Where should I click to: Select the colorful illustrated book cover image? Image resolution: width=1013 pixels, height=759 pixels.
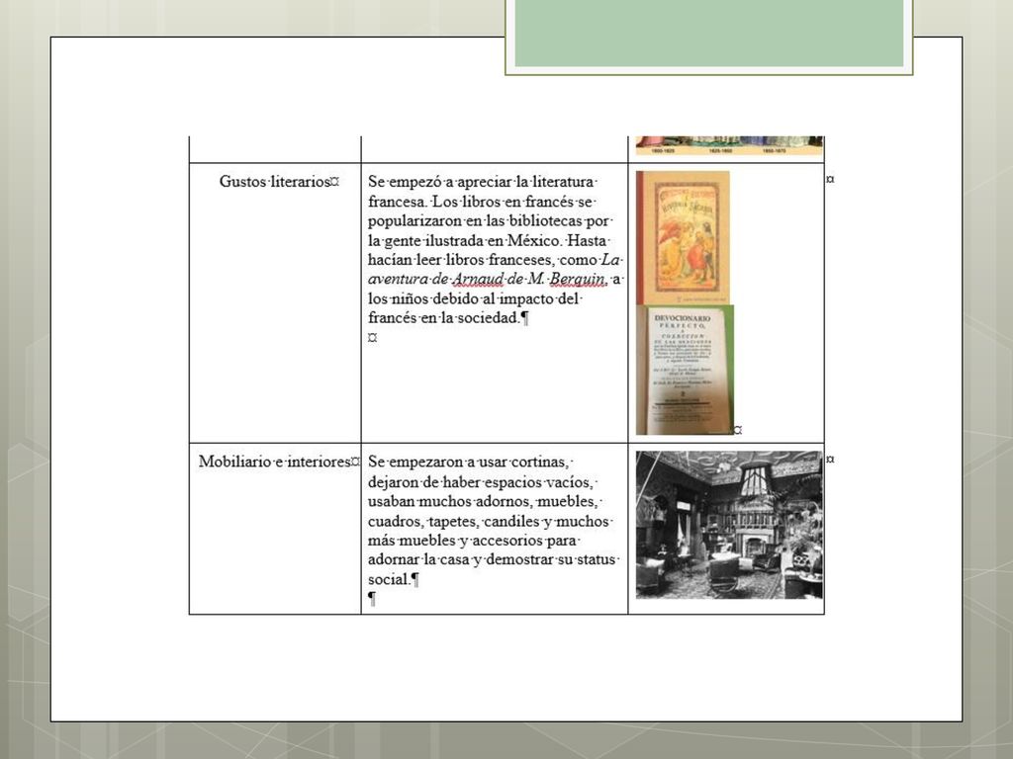683,237
